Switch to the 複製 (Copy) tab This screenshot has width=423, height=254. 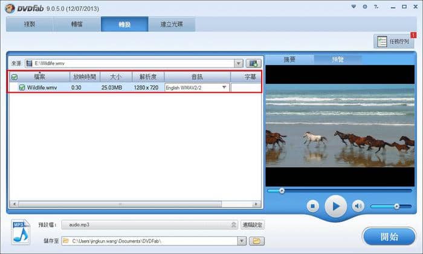(30, 24)
